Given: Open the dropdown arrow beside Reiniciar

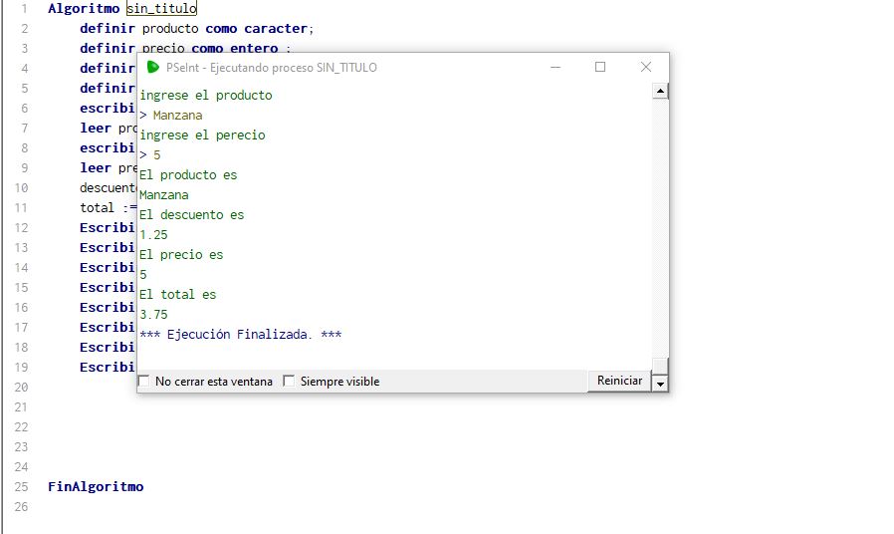Looking at the screenshot, I should coord(659,383).
